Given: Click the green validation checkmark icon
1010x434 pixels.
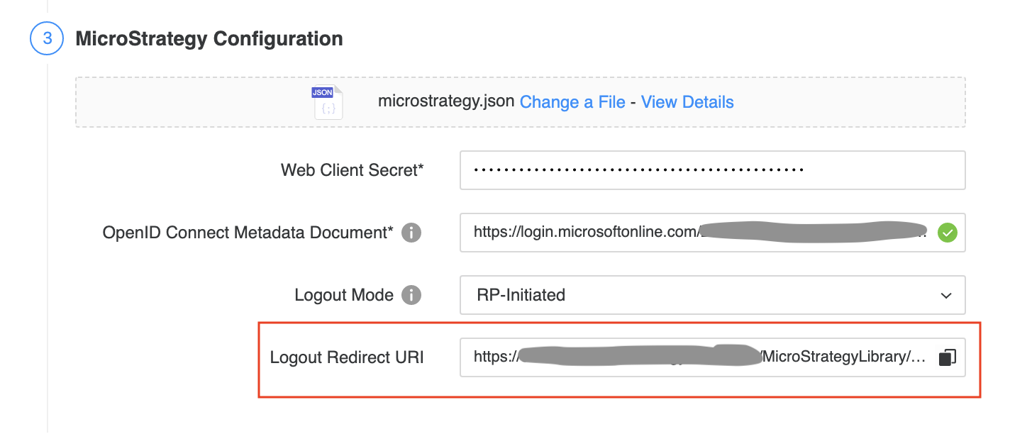Looking at the screenshot, I should [947, 233].
